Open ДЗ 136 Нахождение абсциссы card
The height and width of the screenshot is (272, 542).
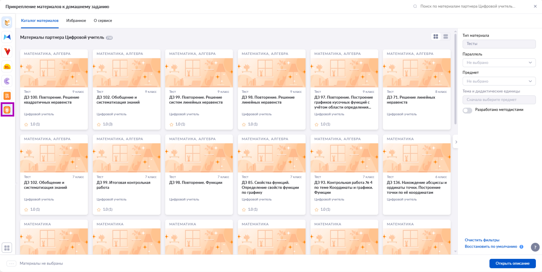pos(417,175)
